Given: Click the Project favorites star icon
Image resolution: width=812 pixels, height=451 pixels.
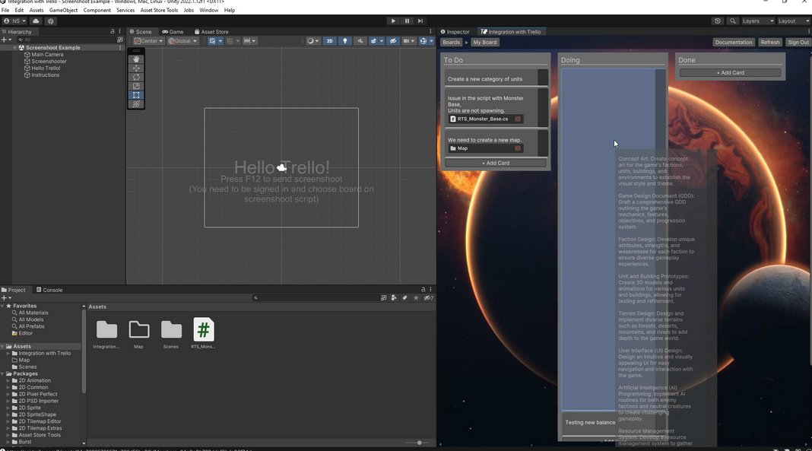Looking at the screenshot, I should point(416,297).
